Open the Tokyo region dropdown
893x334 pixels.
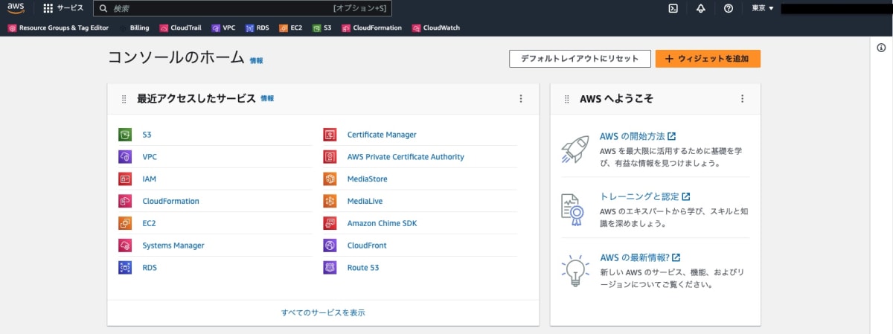pos(763,8)
